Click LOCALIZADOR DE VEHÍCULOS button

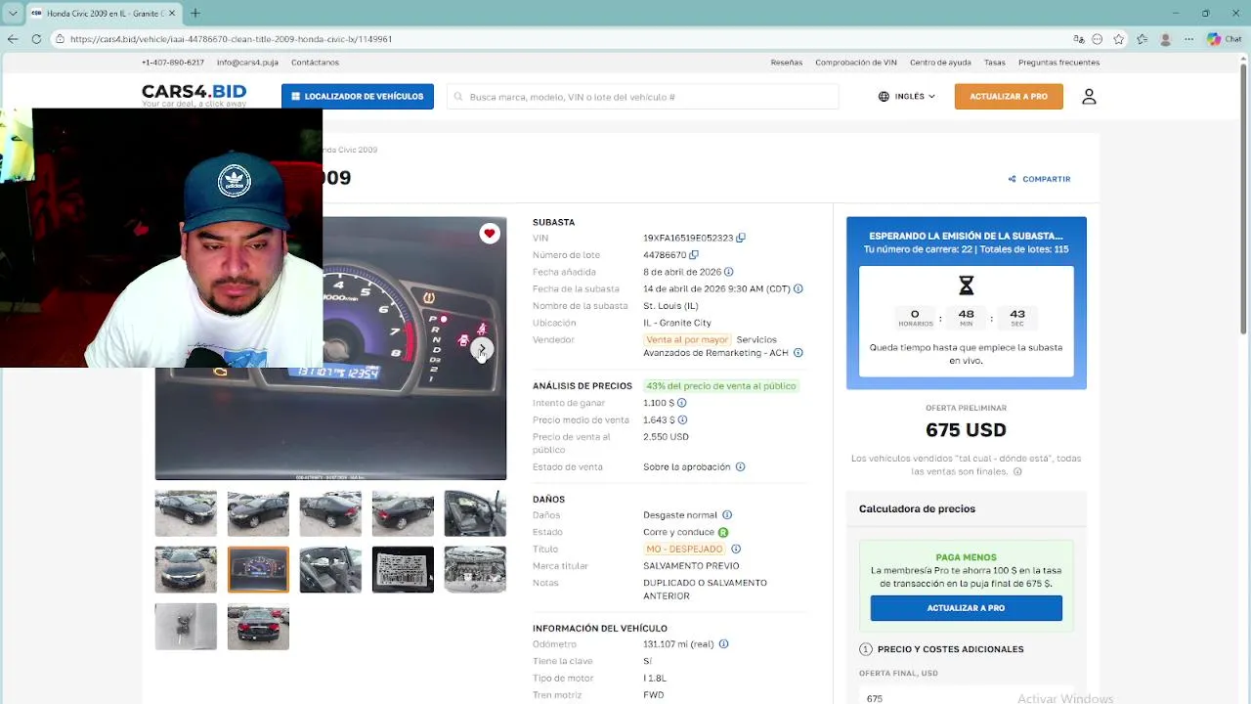coord(358,97)
